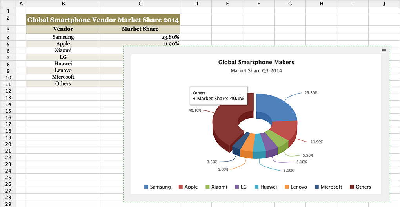The height and width of the screenshot is (207, 400).
Task: Toggle Lenovo series in chart legend
Action: (x=296, y=187)
